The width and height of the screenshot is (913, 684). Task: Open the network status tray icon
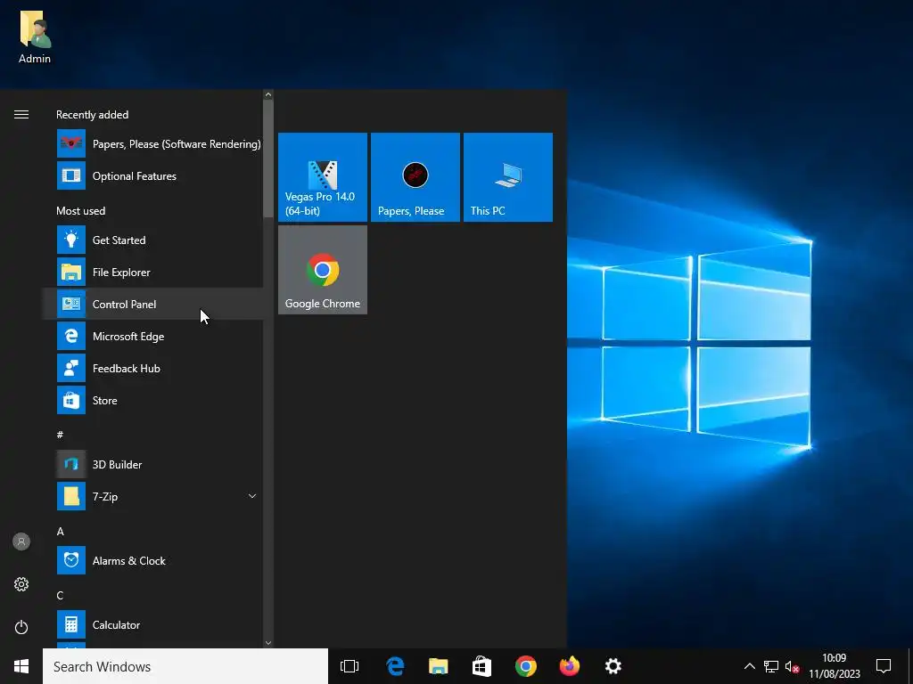tap(771, 666)
